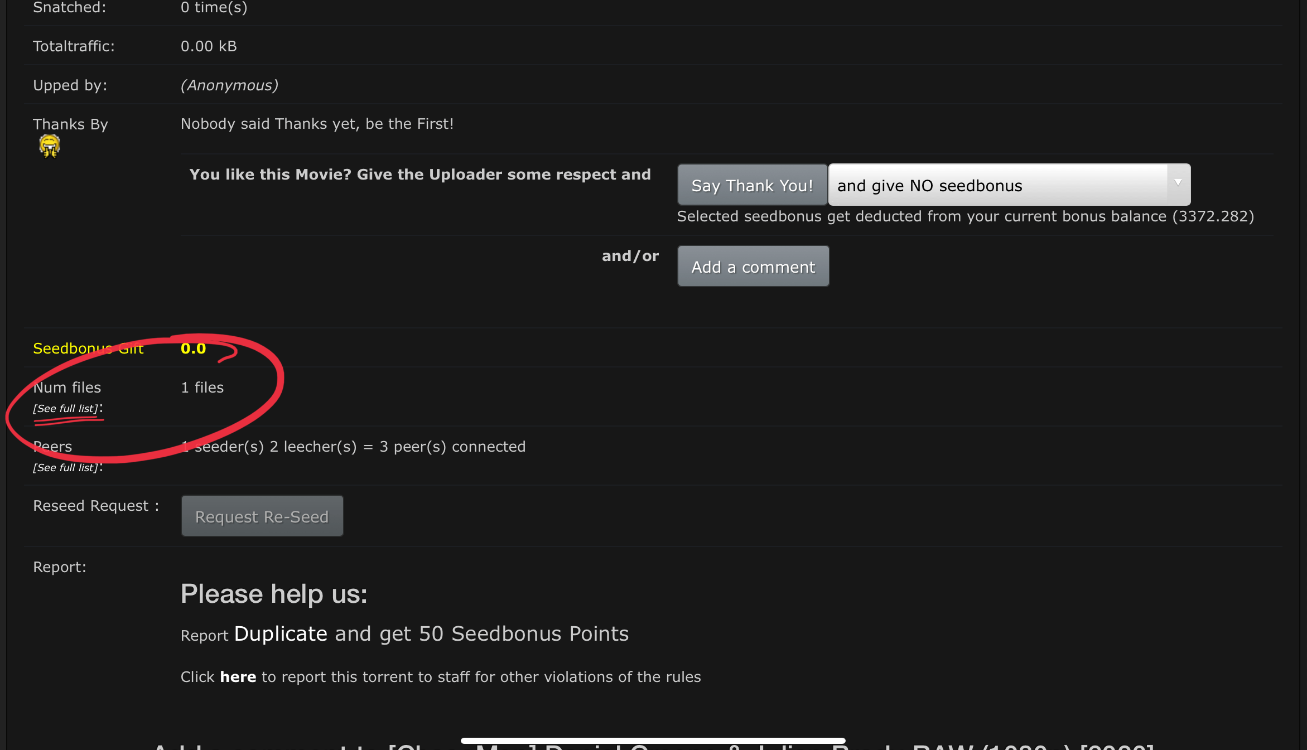This screenshot has height=750, width=1307.
Task: Open See full list under Num files
Action: 66,409
